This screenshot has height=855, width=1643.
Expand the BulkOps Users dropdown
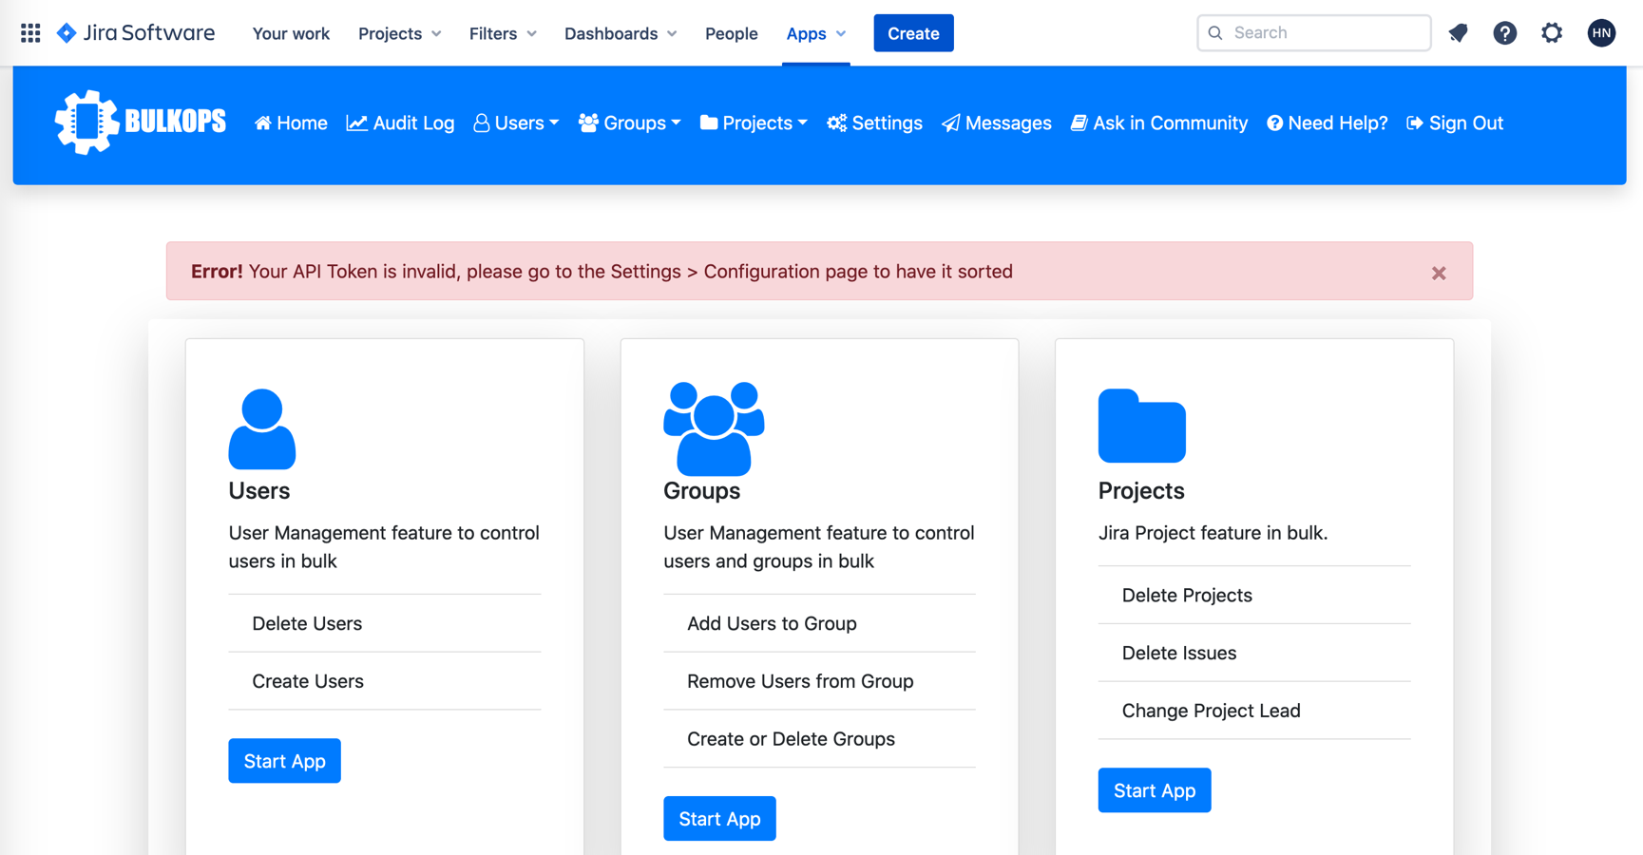click(516, 123)
